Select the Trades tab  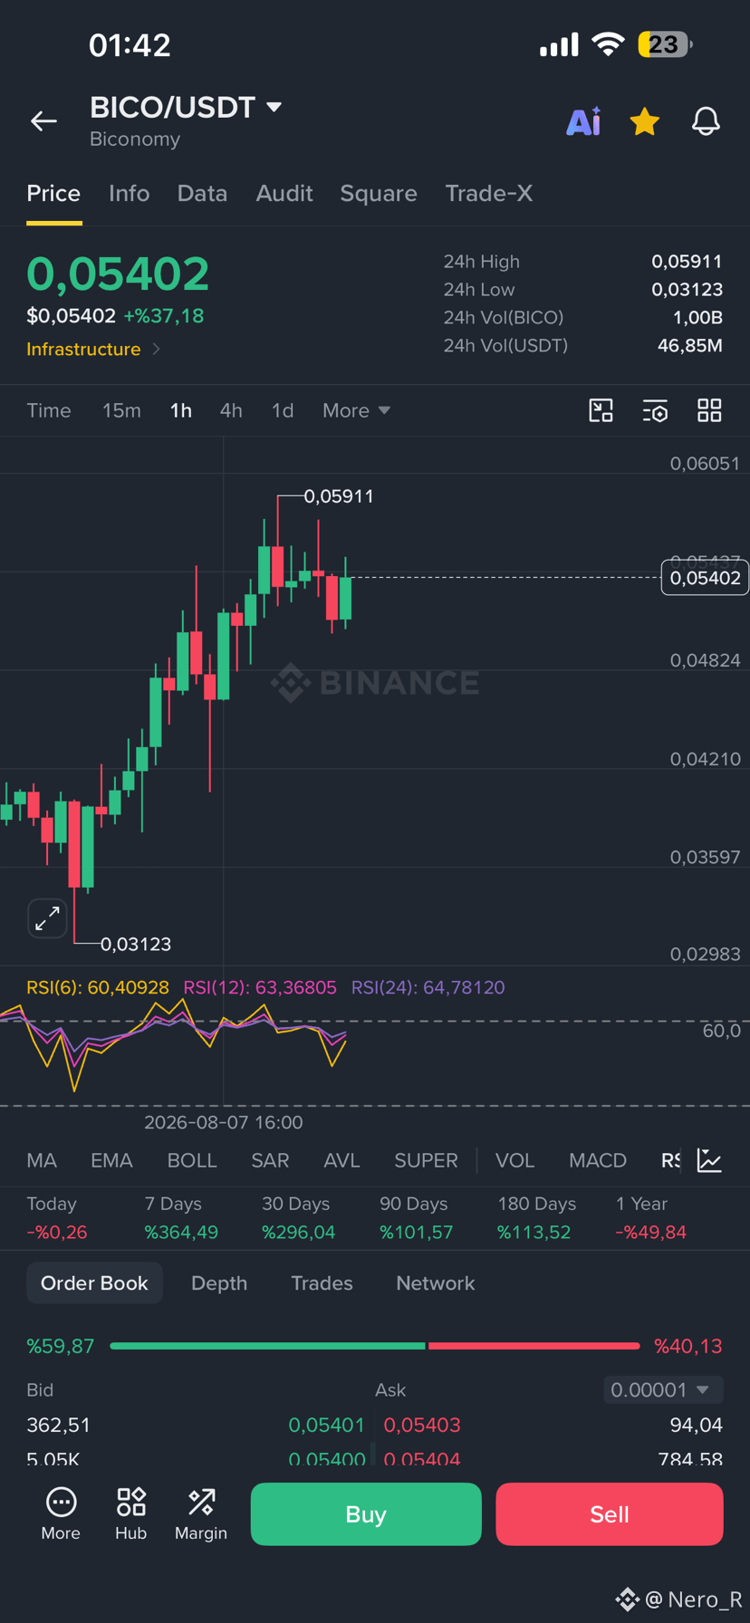322,1282
